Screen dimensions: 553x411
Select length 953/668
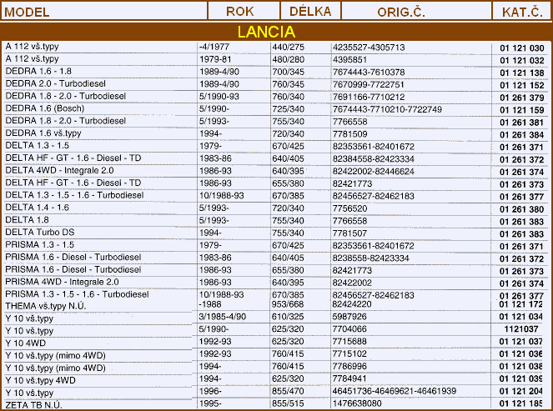click(x=288, y=303)
